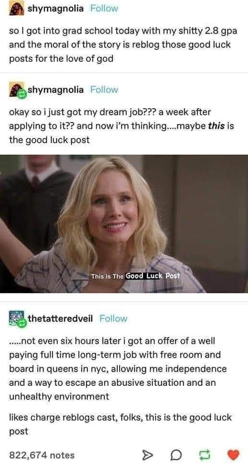
Task: Click the dream job post text
Action: click(x=121, y=126)
